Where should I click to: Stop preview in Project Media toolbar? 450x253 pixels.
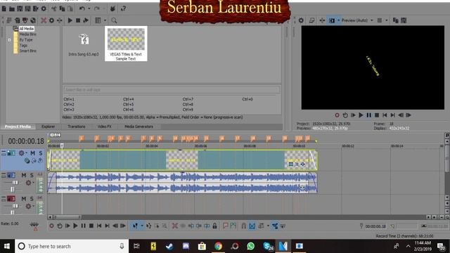[x=78, y=20]
